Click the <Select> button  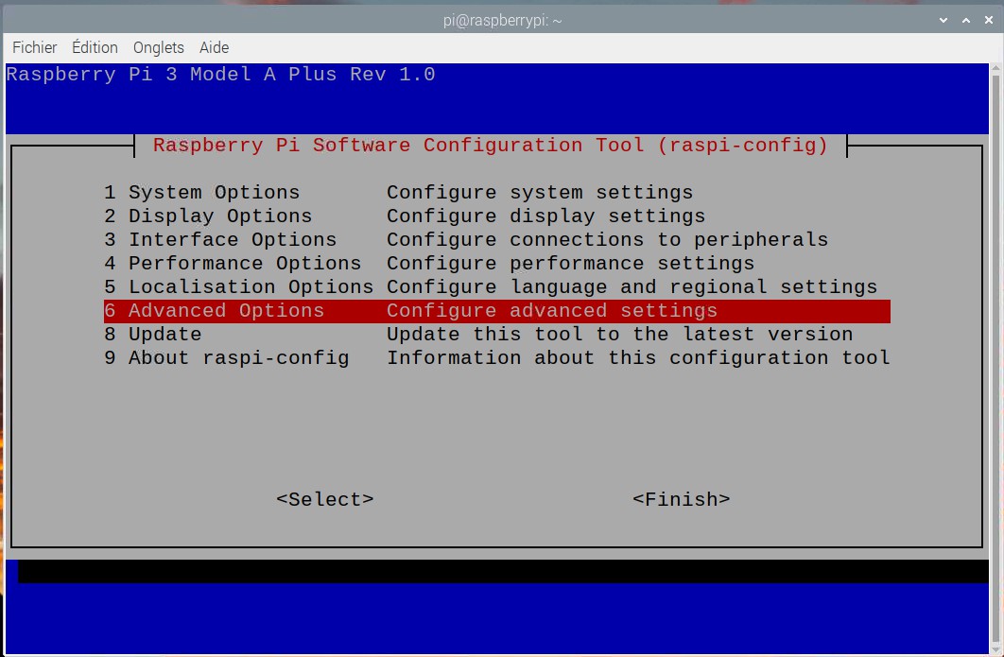click(x=324, y=499)
